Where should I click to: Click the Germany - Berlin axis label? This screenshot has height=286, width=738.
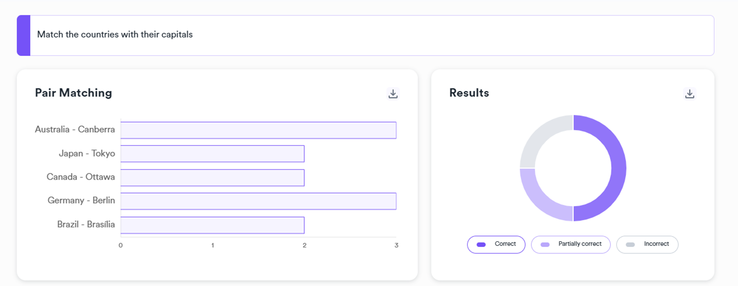coord(81,200)
